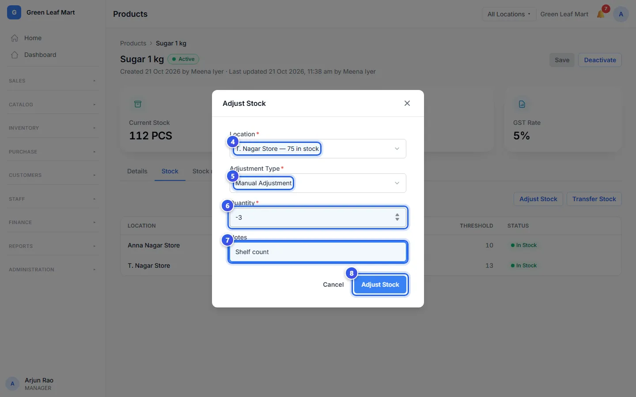
Task: Click the Status column header
Action: (x=518, y=226)
